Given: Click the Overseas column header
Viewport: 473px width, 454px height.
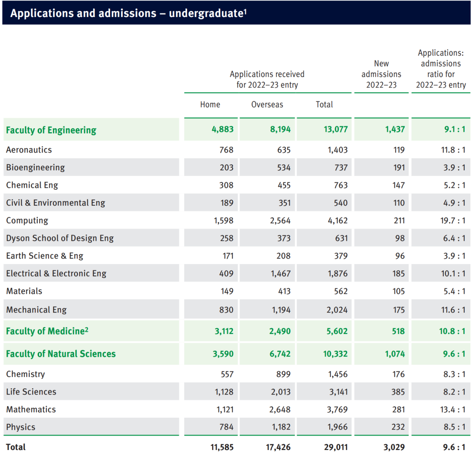Looking at the screenshot, I should (x=267, y=105).
